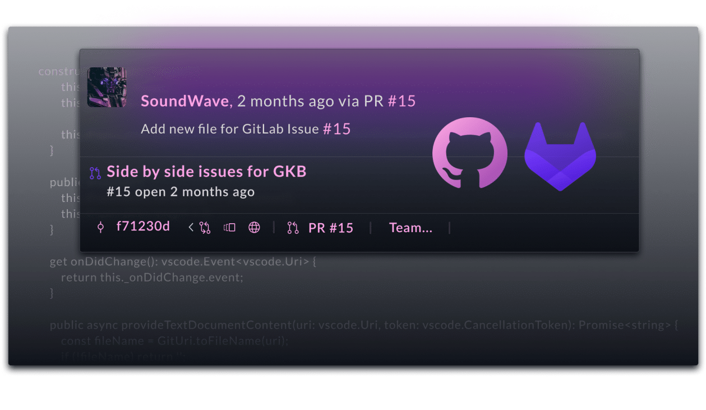Open #15 link after 'via PR'

pyautogui.click(x=402, y=101)
